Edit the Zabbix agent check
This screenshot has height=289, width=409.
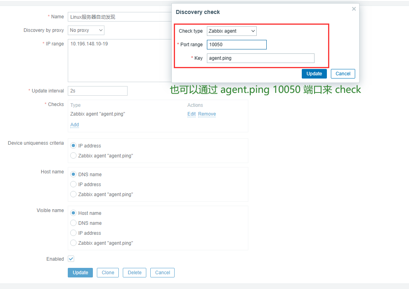(x=191, y=114)
